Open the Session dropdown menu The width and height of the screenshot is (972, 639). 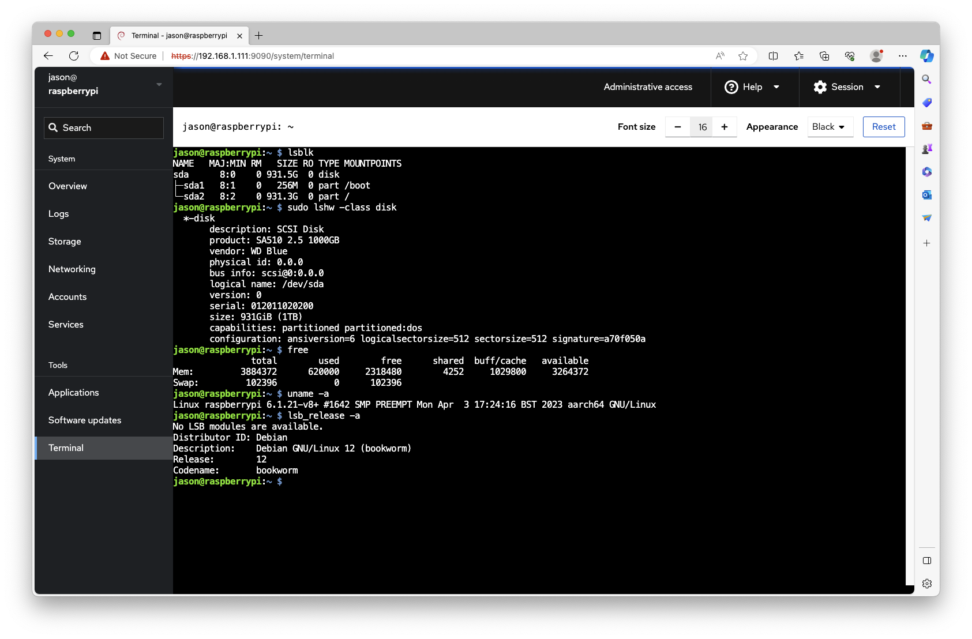pos(847,87)
